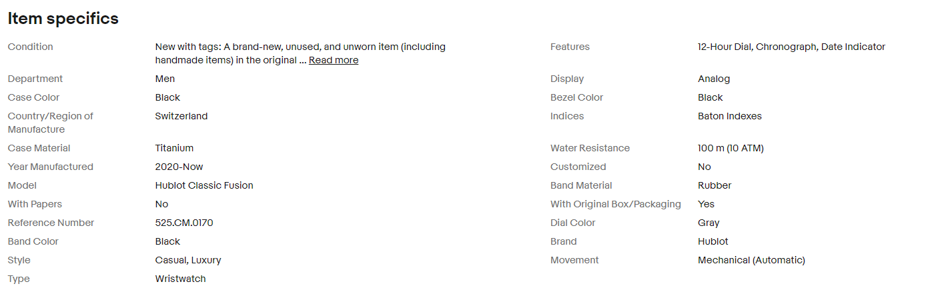Click the Rubber band material value
The image size is (926, 292).
point(715,185)
